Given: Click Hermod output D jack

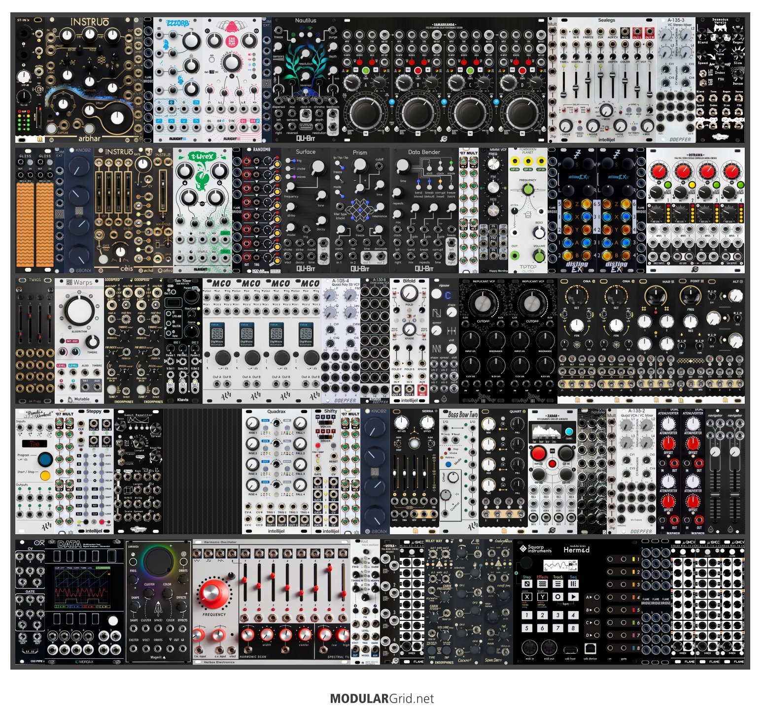Looking at the screenshot, I should point(596,635).
